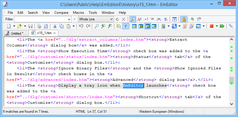Toggle the highlighted Wrap by Window icon

tap(148, 26)
